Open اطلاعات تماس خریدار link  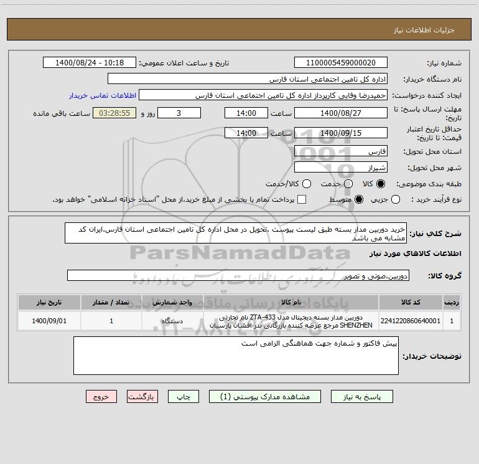click(103, 95)
